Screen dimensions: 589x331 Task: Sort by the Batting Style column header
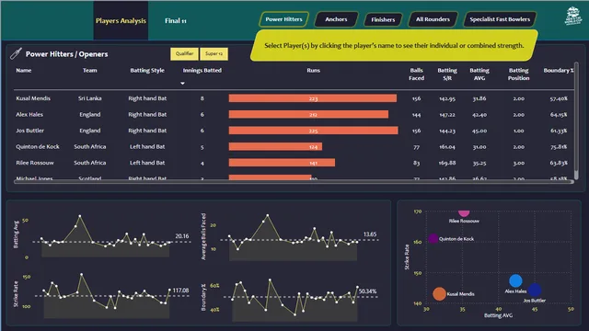pos(147,70)
